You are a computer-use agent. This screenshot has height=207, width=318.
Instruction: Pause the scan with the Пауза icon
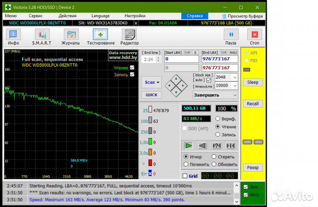coord(231,35)
